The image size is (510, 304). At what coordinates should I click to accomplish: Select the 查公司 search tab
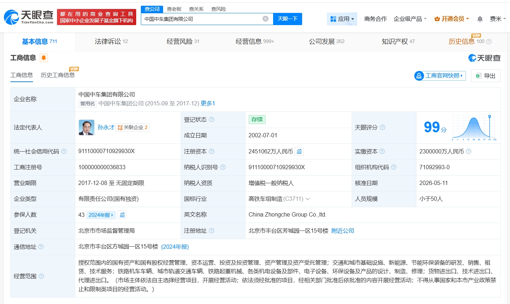click(x=152, y=9)
